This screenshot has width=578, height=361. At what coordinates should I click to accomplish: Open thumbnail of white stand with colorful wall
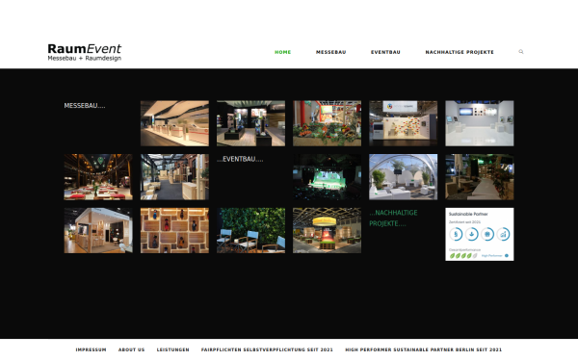pos(404,123)
